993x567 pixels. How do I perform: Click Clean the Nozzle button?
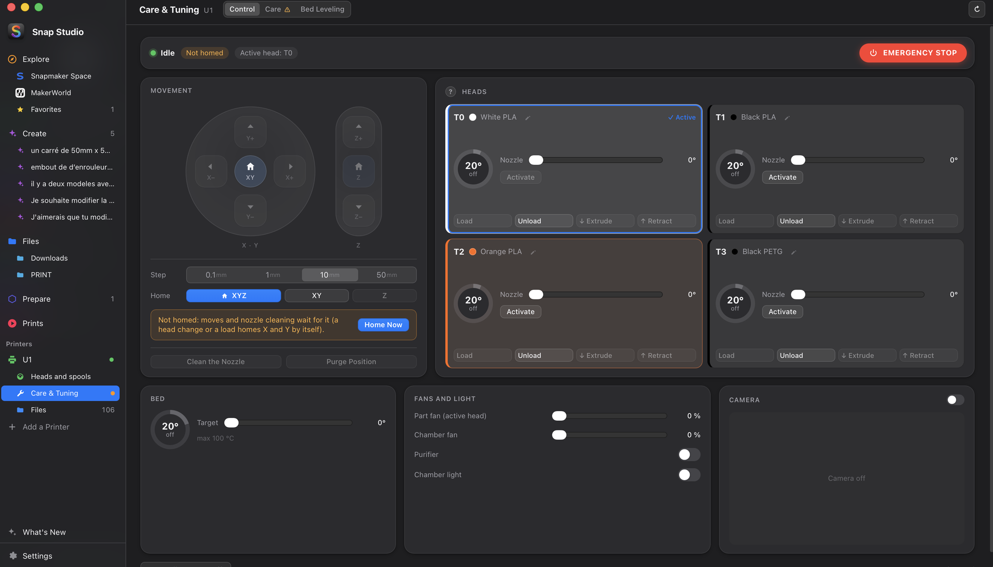[x=215, y=361]
